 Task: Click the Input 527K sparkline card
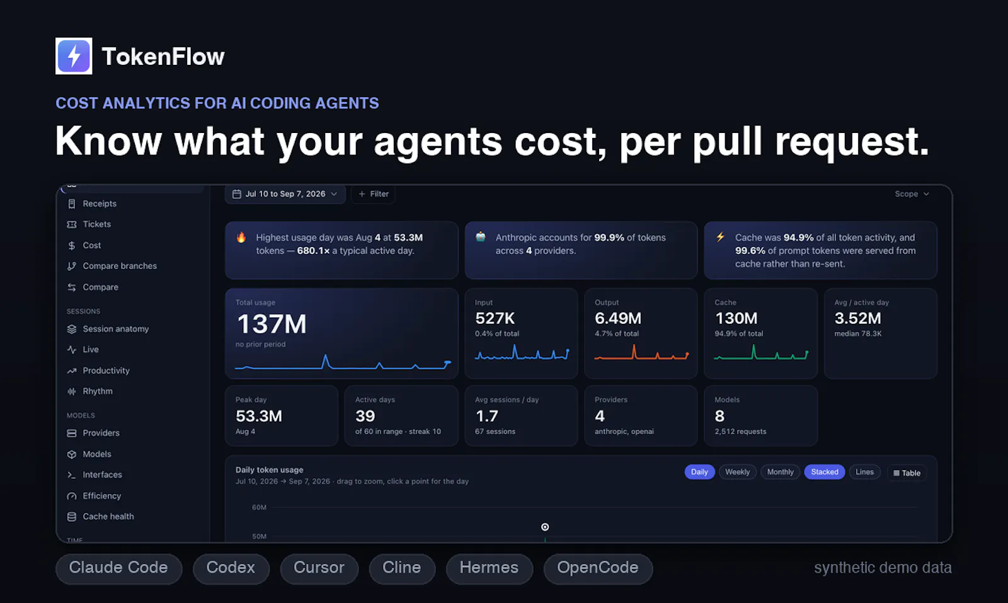click(x=521, y=333)
